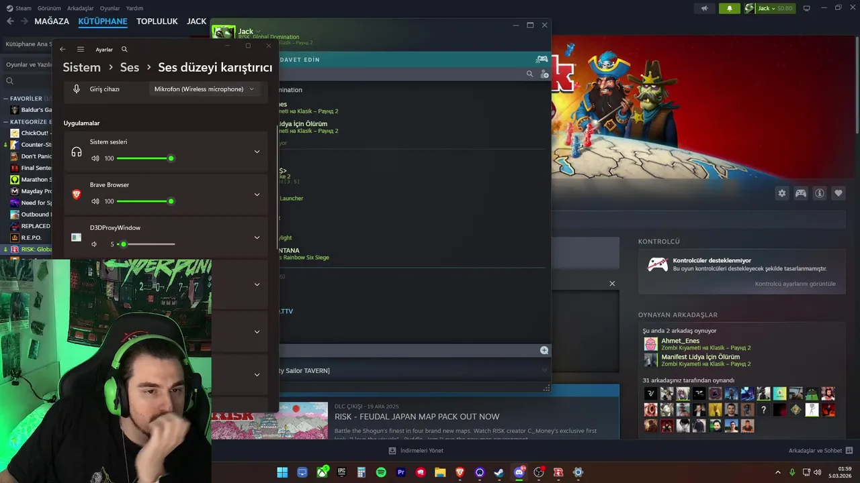This screenshot has height=483, width=860.
Task: Mute Sistem sesleri with speaker icon
Action: (x=95, y=158)
